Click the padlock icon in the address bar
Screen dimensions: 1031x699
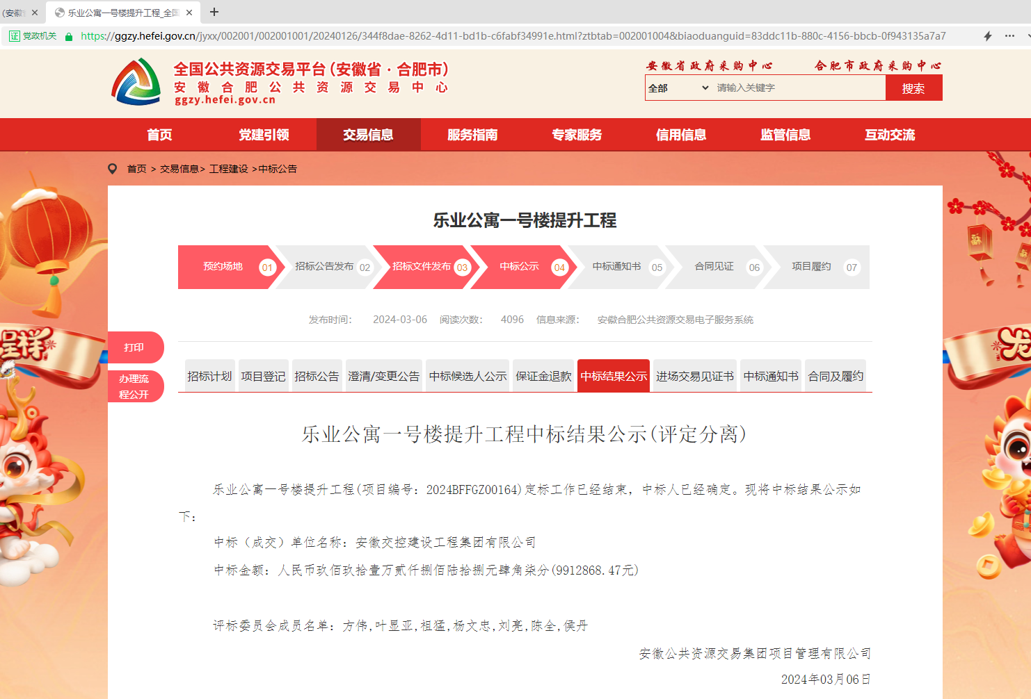[69, 35]
